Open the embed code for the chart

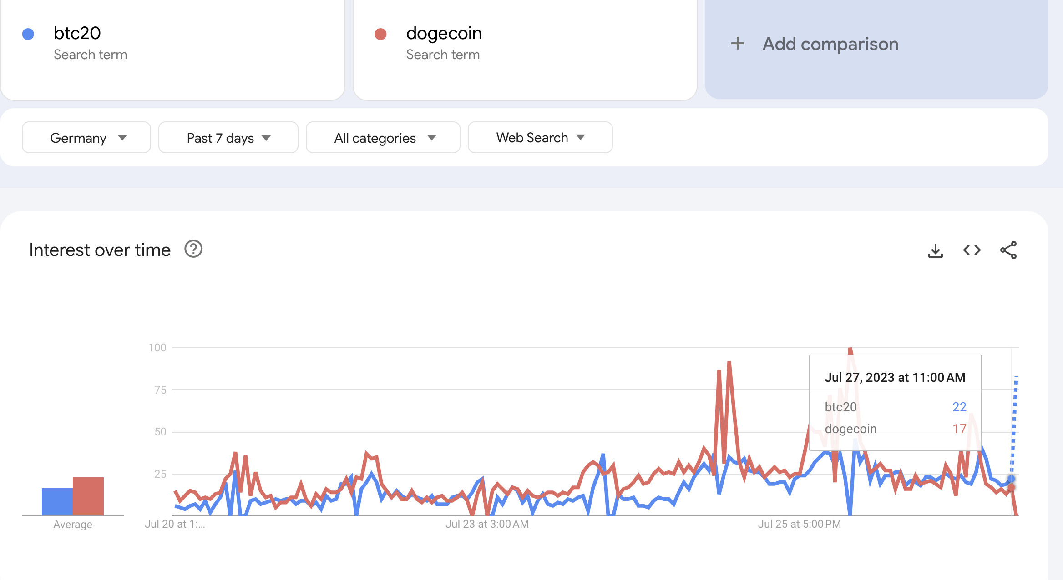[x=972, y=250]
